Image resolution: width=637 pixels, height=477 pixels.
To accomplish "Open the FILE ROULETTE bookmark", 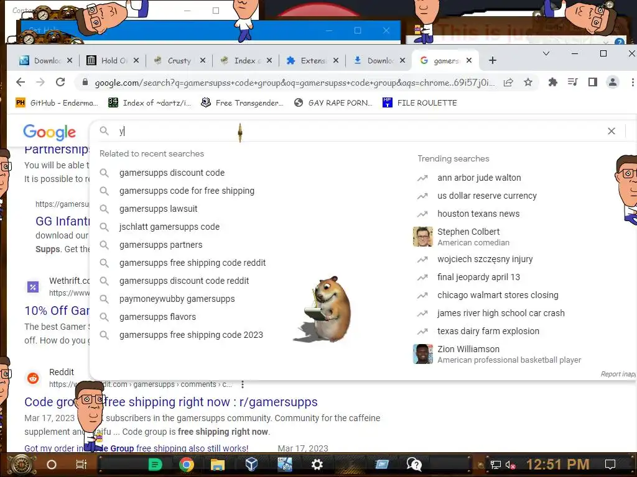I will pos(420,102).
